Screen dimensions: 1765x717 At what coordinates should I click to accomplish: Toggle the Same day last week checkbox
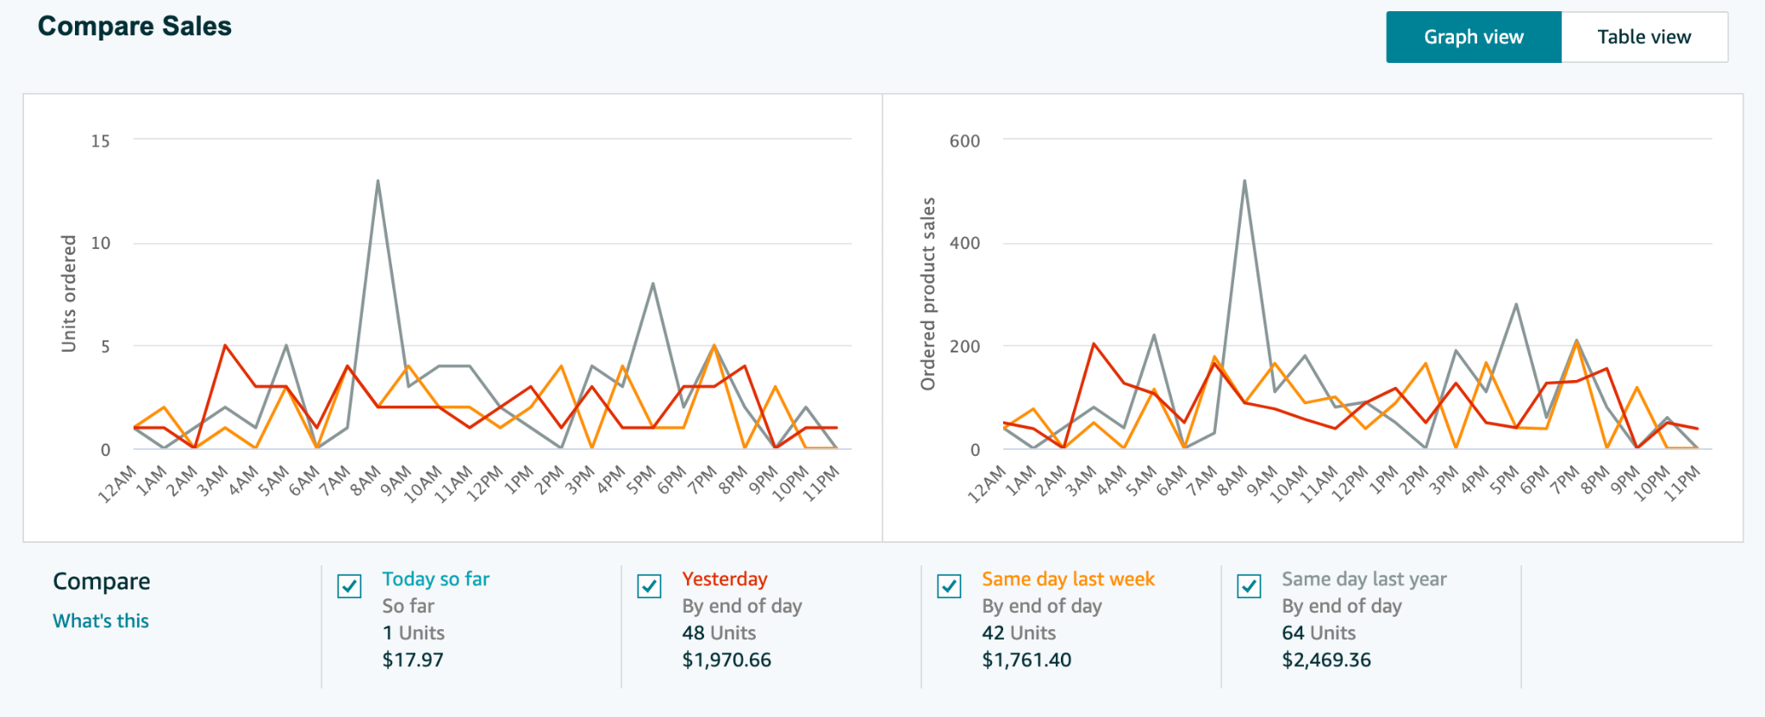[x=949, y=587]
